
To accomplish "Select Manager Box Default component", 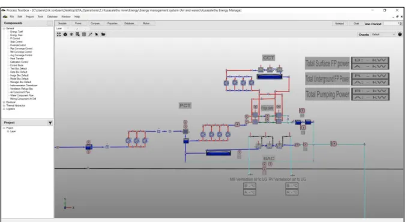I will pos(20,82).
